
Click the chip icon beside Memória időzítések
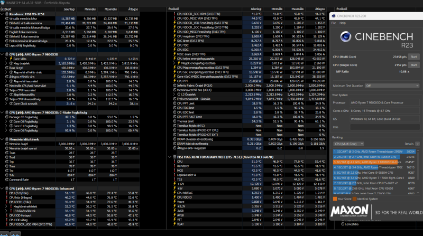(x=7, y=139)
